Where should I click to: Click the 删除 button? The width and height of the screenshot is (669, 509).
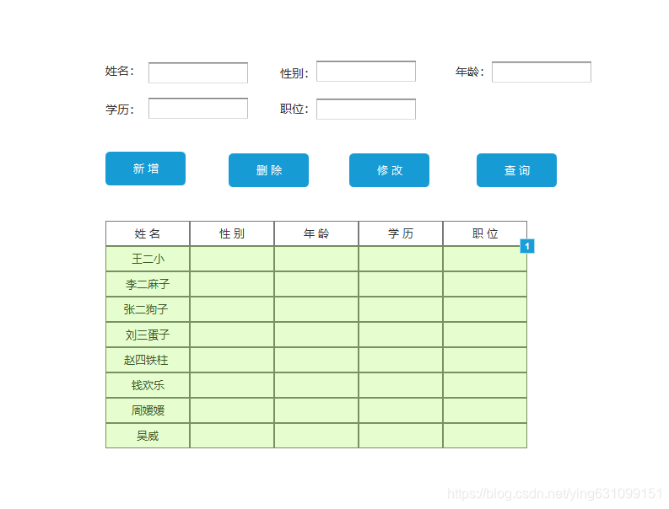[269, 170]
